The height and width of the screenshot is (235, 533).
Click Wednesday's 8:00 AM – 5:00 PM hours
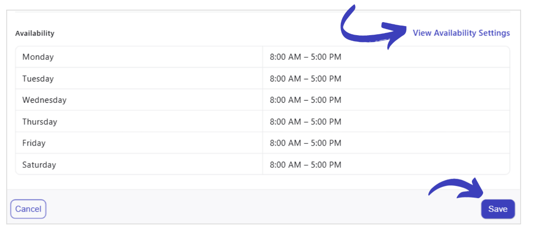(305, 100)
